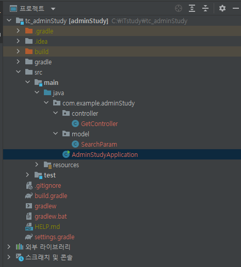Click the main module folder icon

(x=38, y=83)
